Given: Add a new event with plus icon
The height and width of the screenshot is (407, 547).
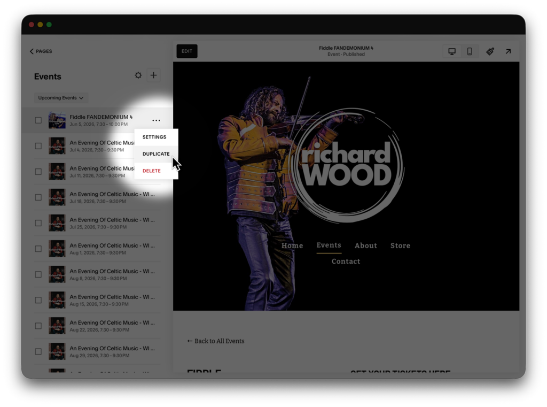Looking at the screenshot, I should [x=153, y=75].
